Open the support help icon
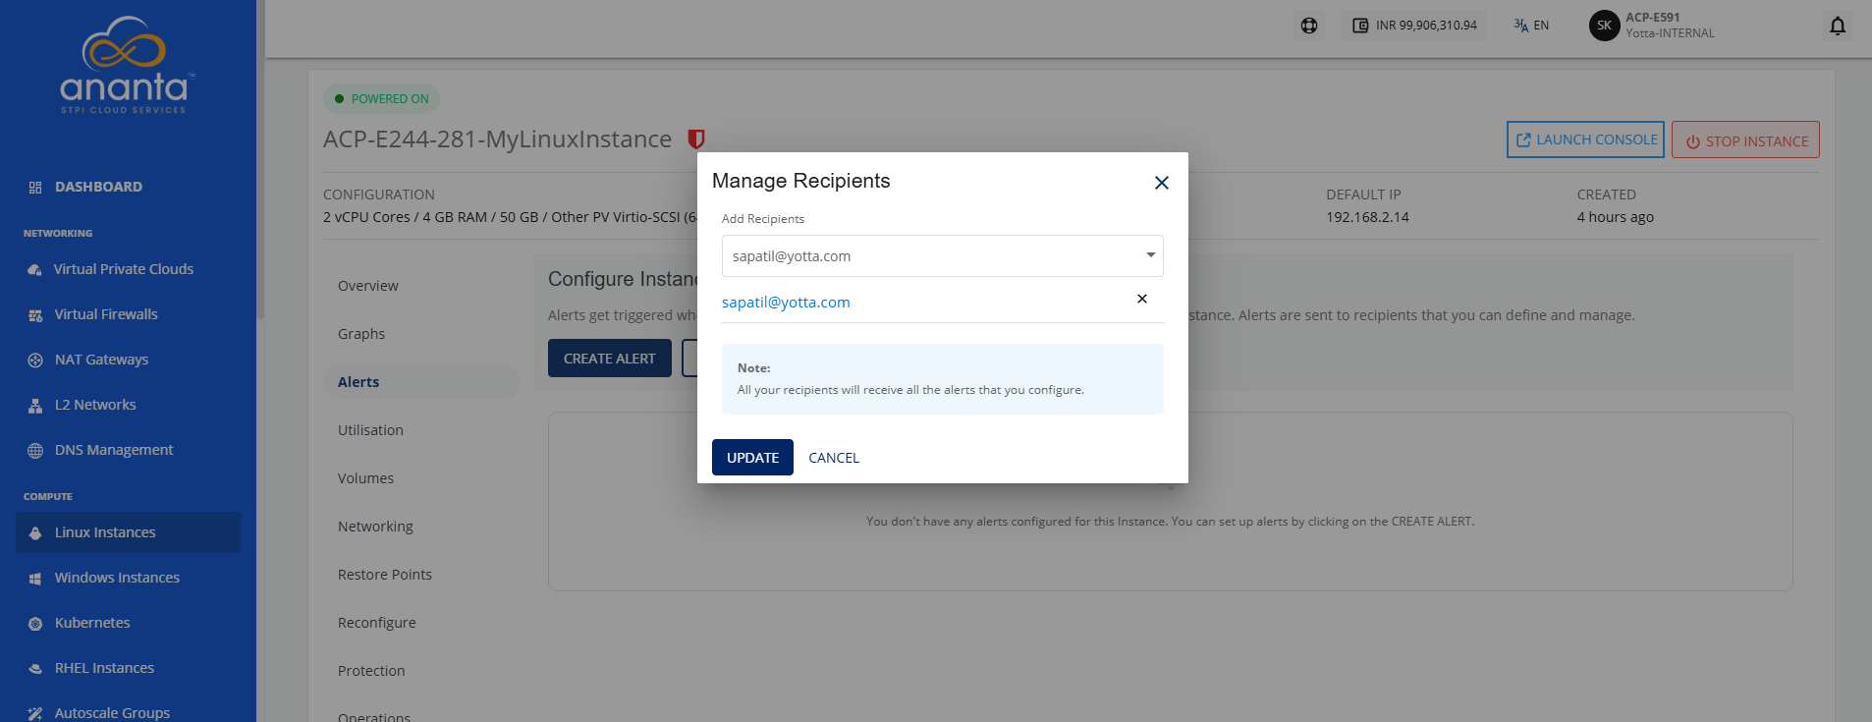The height and width of the screenshot is (722, 1872). 1309,26
